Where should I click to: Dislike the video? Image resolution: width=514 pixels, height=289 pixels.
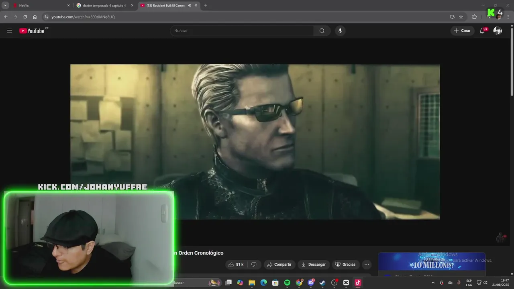[254, 265]
